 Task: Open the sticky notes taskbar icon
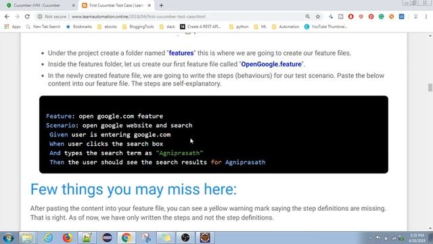(166, 238)
